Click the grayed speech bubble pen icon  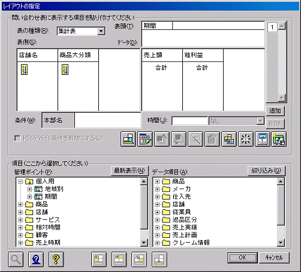(195, 139)
